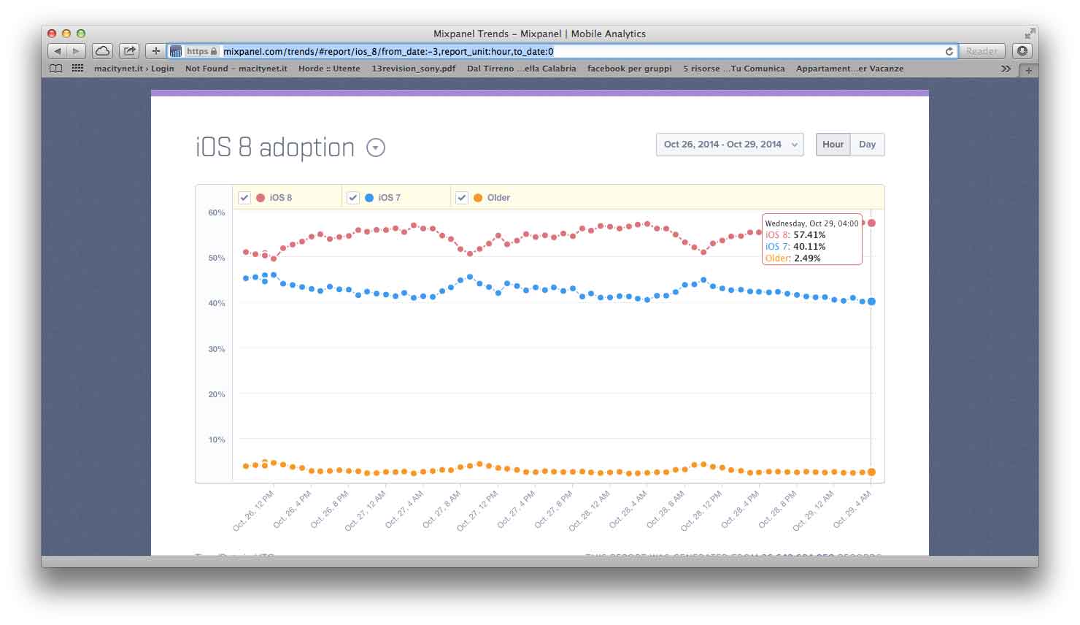Select the Hour unit tab

(833, 145)
